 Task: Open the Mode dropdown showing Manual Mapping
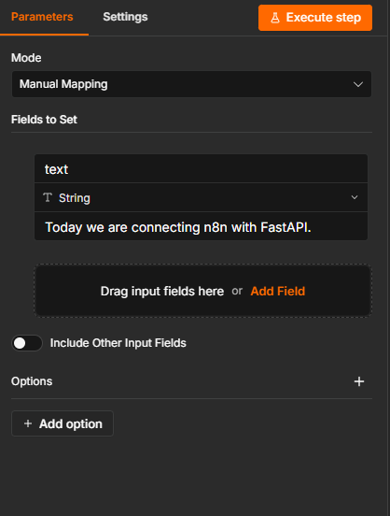pyautogui.click(x=191, y=84)
